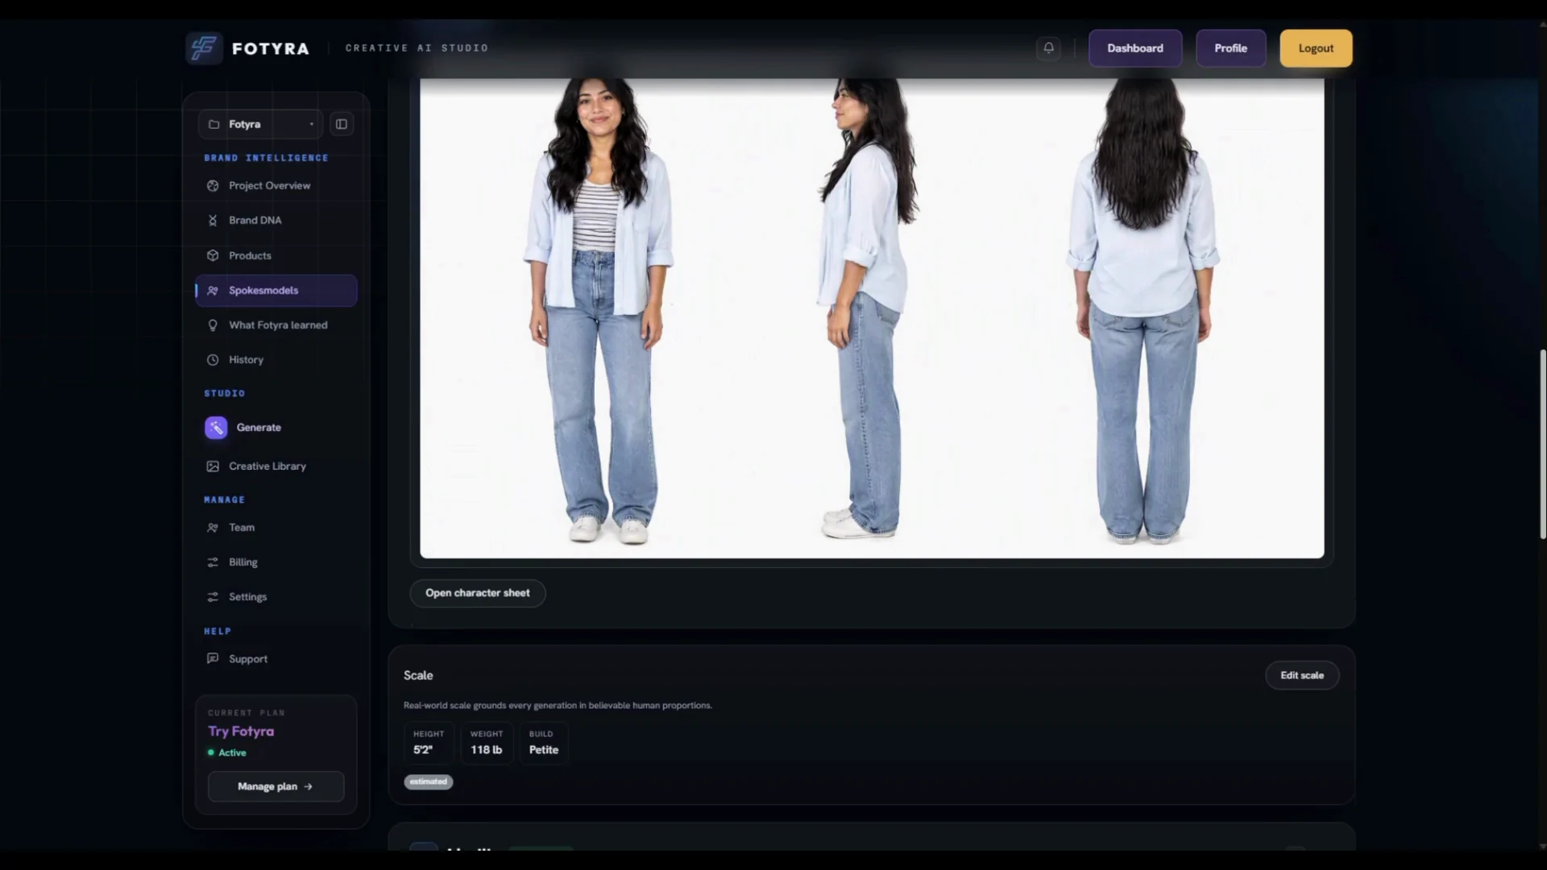Open the Fotyra project selector dropdown

coord(260,124)
